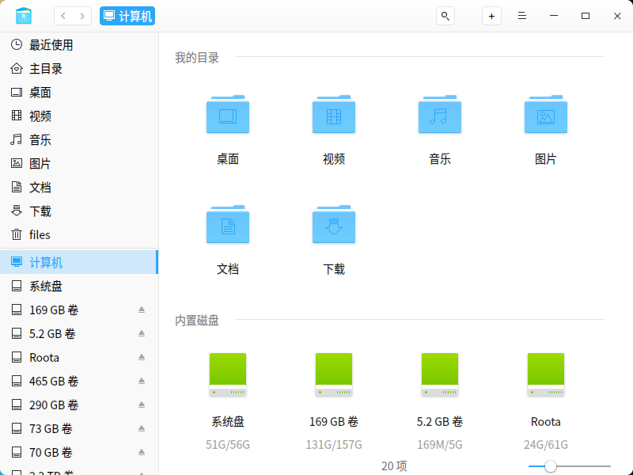Open 文档 from the sidebar
633x475 pixels.
[79, 188]
